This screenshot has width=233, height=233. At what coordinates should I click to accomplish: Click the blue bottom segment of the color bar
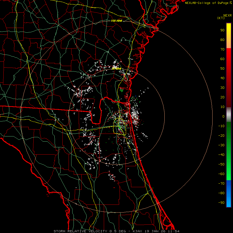229,193
